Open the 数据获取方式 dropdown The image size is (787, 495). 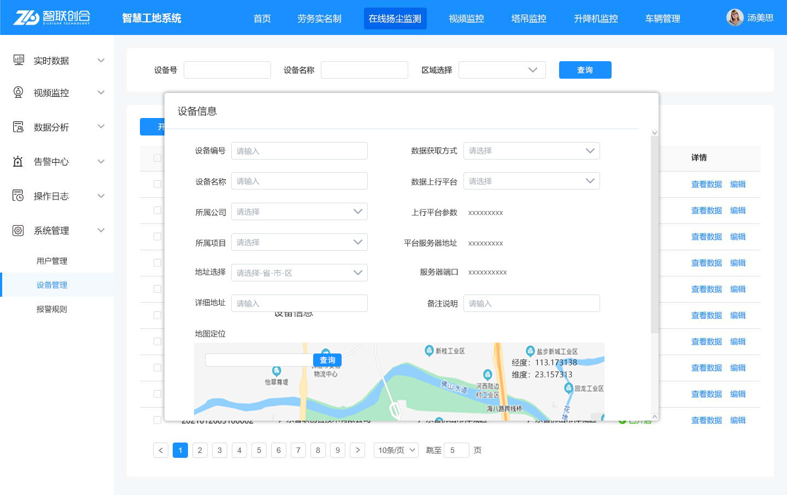click(531, 151)
